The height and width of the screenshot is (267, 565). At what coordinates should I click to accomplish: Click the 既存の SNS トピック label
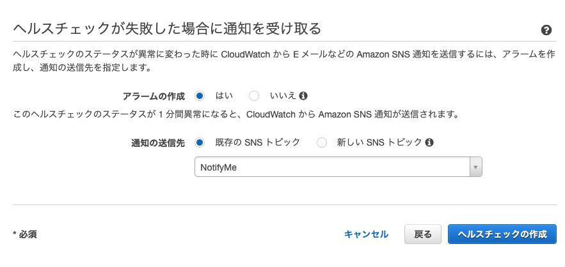click(257, 142)
